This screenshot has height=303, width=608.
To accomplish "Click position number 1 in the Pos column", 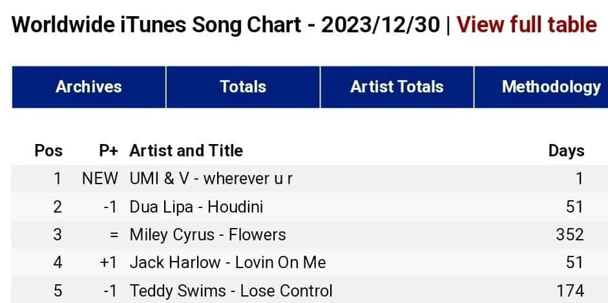I will click(58, 178).
